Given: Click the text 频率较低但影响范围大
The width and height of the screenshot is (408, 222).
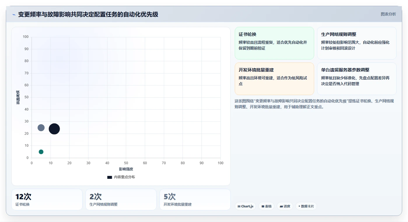Looking at the screenshot, I should pyautogui.click(x=355, y=45).
